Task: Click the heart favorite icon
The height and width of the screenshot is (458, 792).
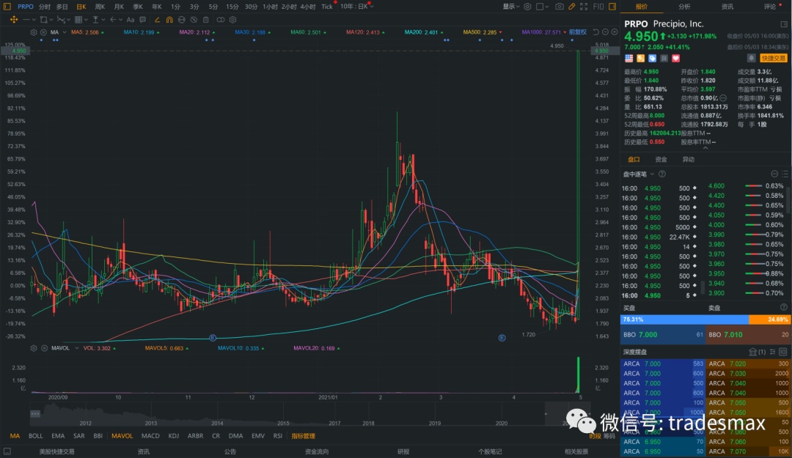Action: [x=676, y=58]
